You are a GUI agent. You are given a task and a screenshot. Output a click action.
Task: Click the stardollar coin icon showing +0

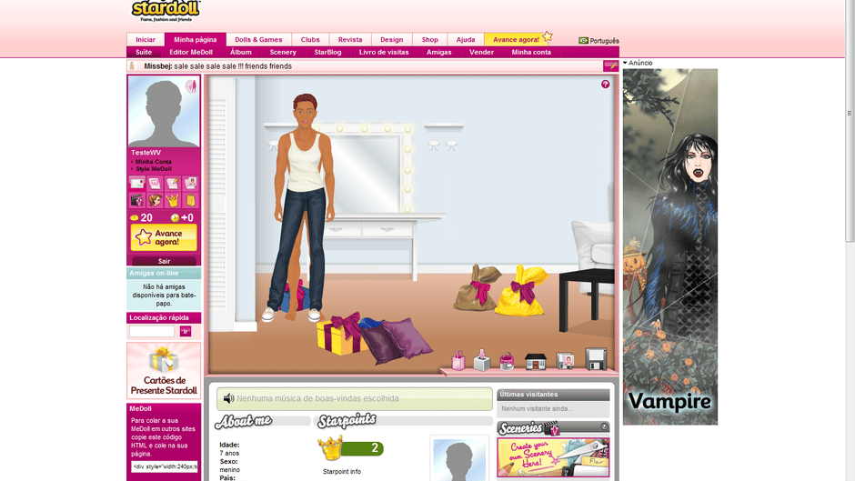[175, 217]
